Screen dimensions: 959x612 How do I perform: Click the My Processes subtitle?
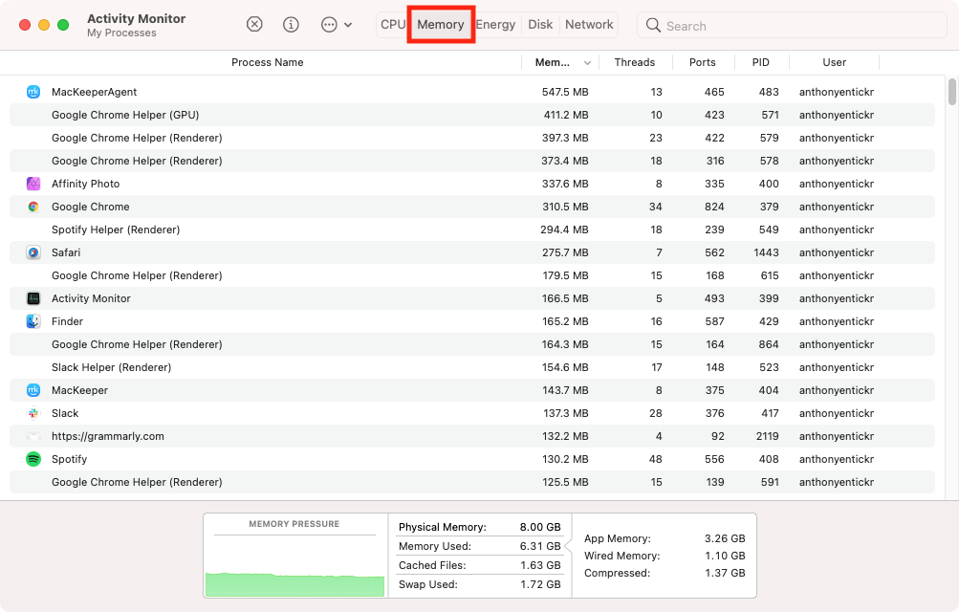[x=121, y=33]
